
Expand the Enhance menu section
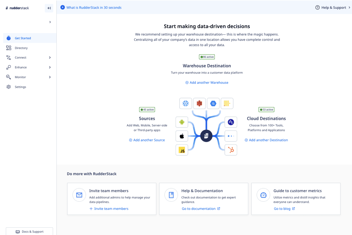pyautogui.click(x=50, y=67)
